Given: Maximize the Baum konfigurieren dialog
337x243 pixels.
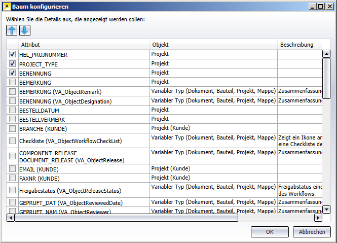Looking at the screenshot, I should [x=320, y=7].
